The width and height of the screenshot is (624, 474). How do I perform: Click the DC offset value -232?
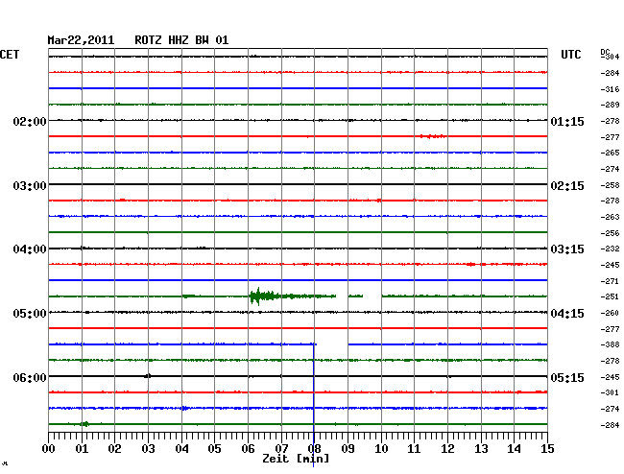tap(610, 249)
